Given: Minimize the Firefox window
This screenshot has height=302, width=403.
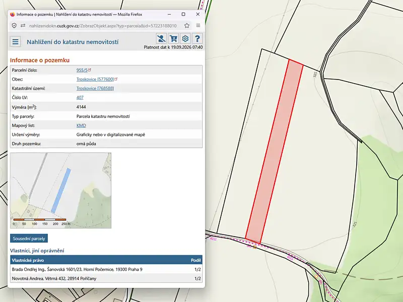Looking at the screenshot, I should click(x=169, y=15).
